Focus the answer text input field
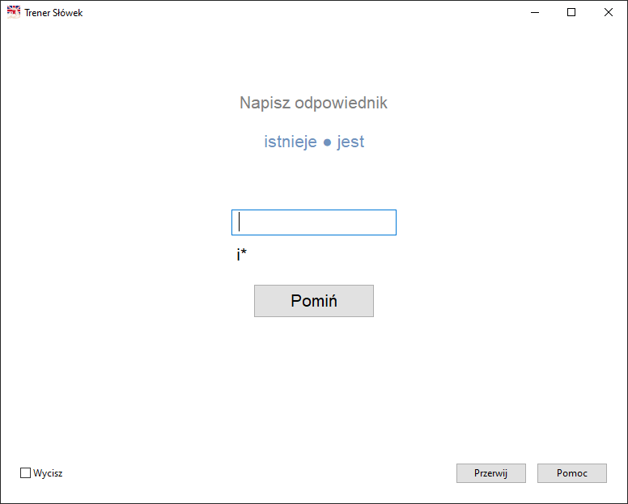 tap(313, 222)
